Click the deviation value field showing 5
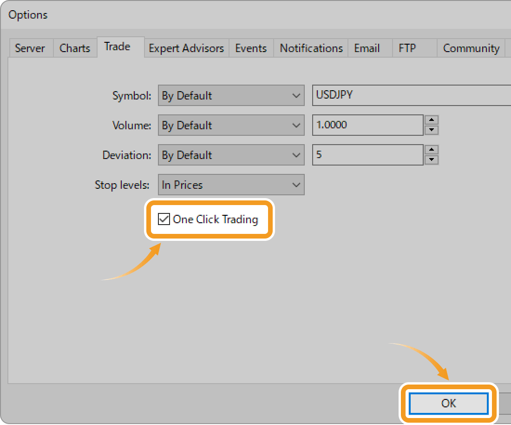Image resolution: width=511 pixels, height=425 pixels. tap(367, 155)
